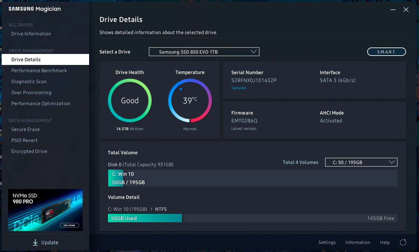Image resolution: width=419 pixels, height=252 pixels.
Task: Click the refresh icon in the bottom bar
Action: [403, 242]
